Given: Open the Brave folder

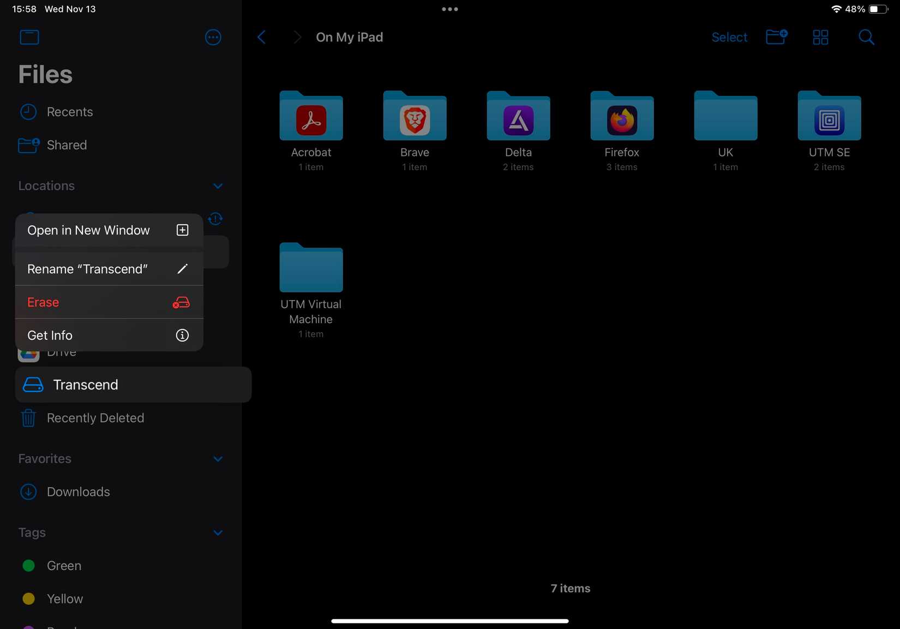Looking at the screenshot, I should click(415, 131).
